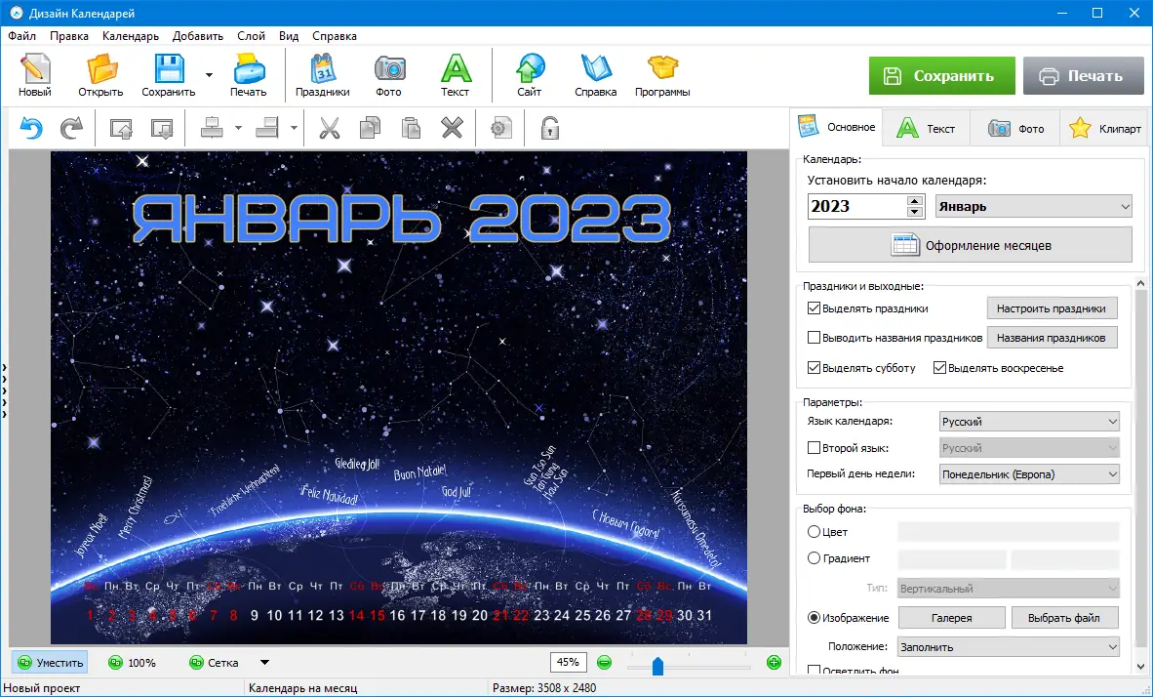Expand the Положение Заполнить dropdown
This screenshot has height=697, width=1153.
point(1008,647)
